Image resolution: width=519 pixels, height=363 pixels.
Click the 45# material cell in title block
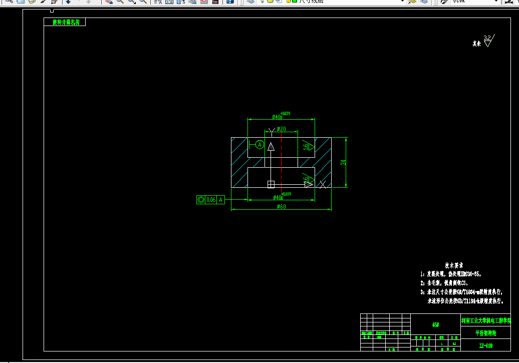click(x=436, y=325)
